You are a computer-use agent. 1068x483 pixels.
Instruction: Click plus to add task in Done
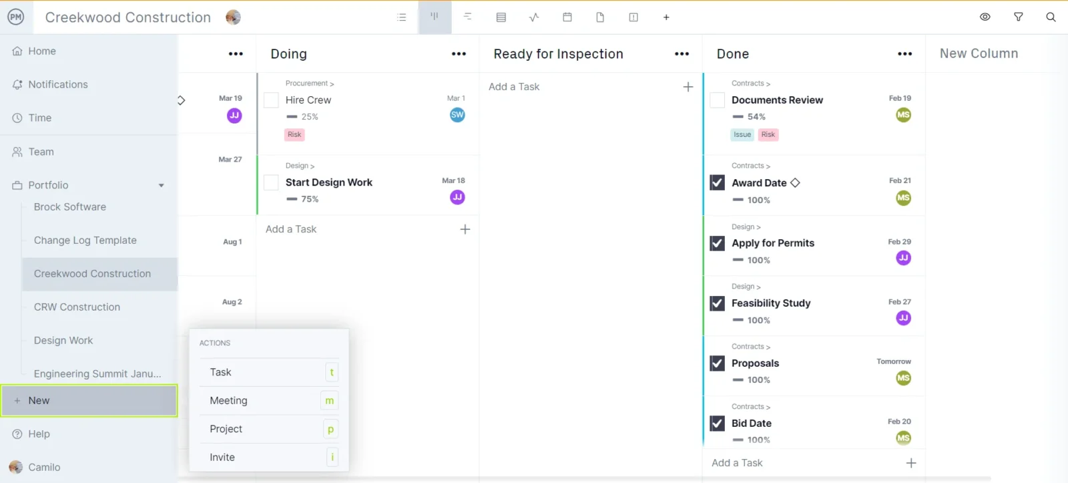click(911, 463)
